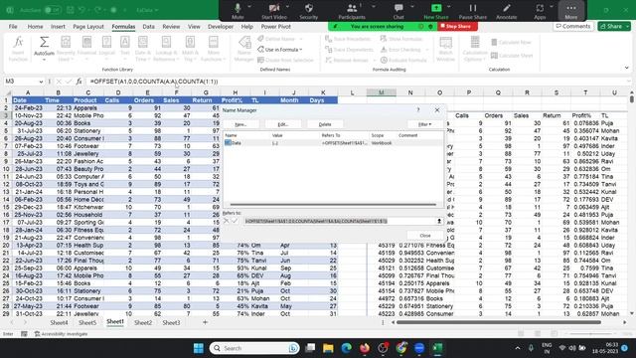Image resolution: width=636 pixels, height=358 pixels.
Task: Click Zoom Pause Share icon
Action: (473, 8)
